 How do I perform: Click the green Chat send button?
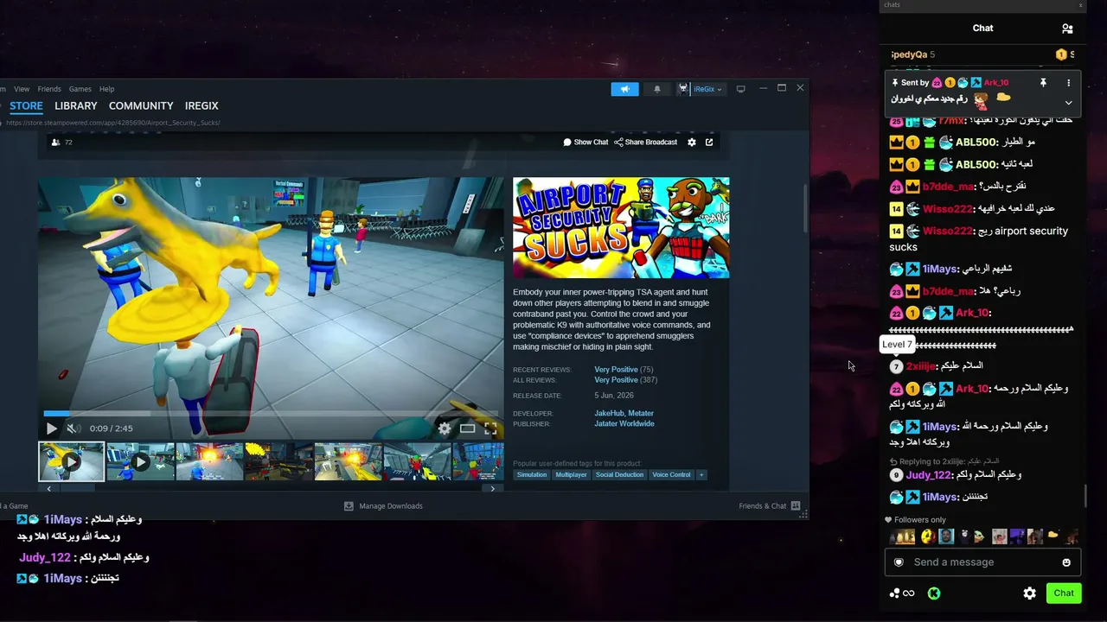click(1064, 593)
